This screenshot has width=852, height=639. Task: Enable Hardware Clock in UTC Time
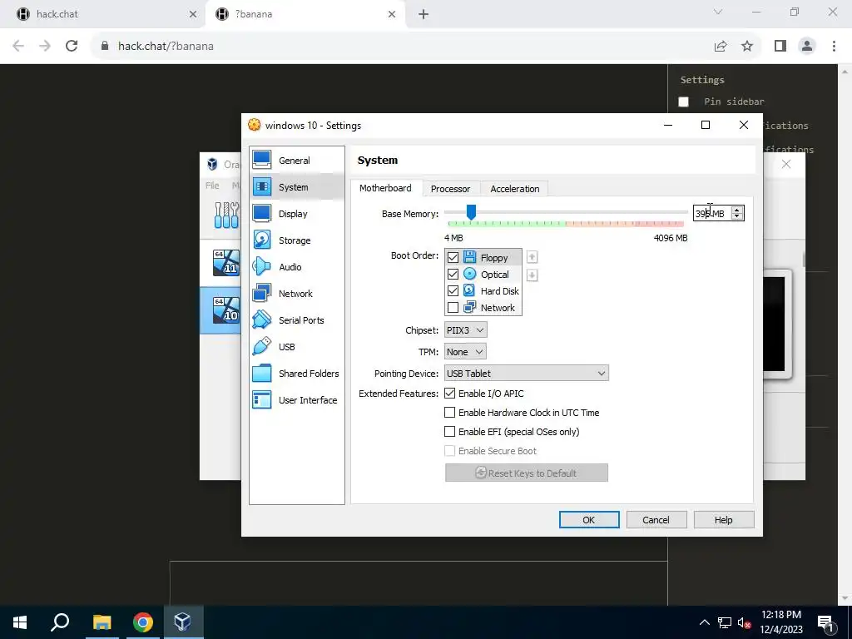coord(449,413)
